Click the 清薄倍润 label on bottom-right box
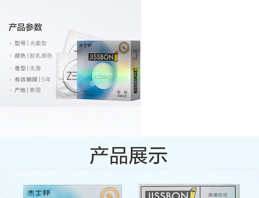259x198 pixels. click(x=218, y=195)
